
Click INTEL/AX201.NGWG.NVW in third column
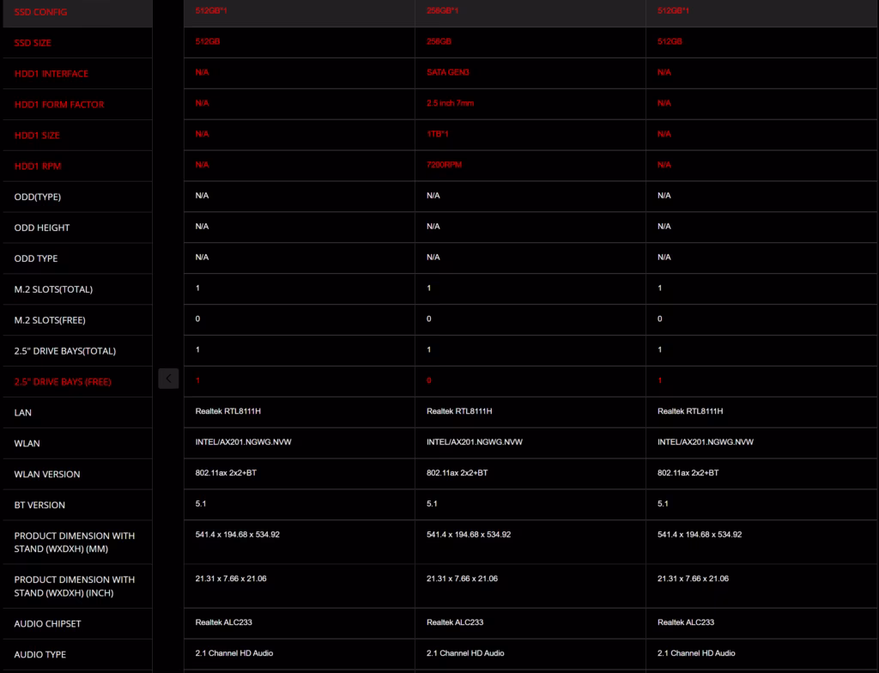706,442
